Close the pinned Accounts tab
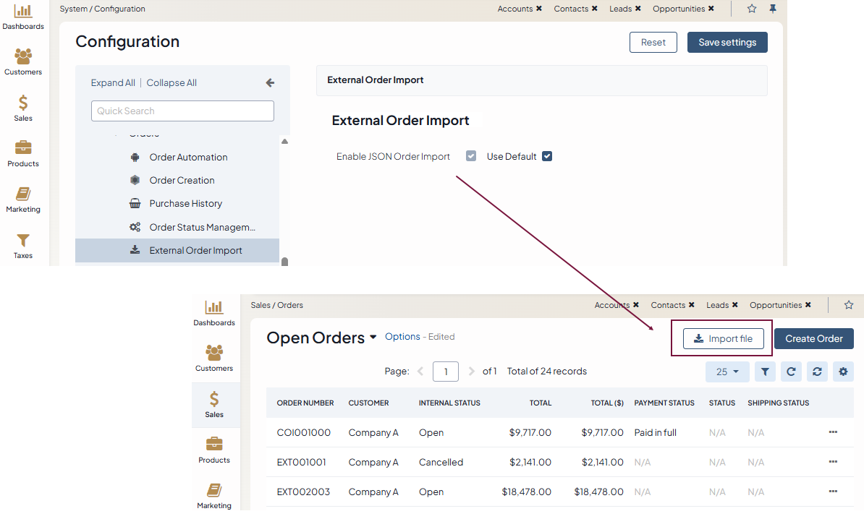Screen dimensions: 864x532 pyautogui.click(x=539, y=9)
